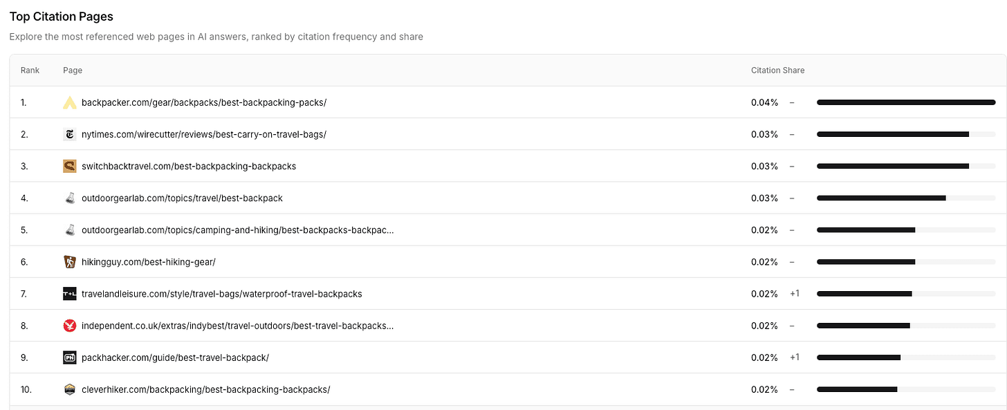Viewport: 1007px width, 410px height.
Task: Click the CleverHiker favicon on rank 10
Action: [x=69, y=389]
